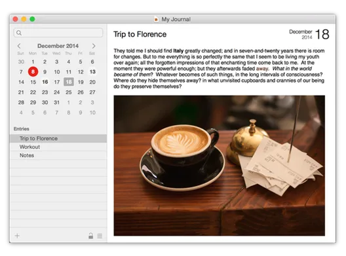Advance to next month with right chevron
Viewport: 346px width, 256px height.
[94, 46]
